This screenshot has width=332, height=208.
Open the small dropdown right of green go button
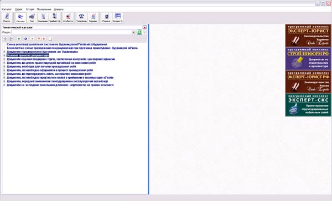click(144, 32)
